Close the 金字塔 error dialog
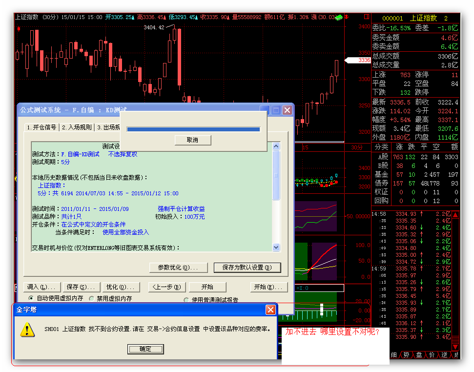The height and width of the screenshot is (372, 474). (270, 310)
